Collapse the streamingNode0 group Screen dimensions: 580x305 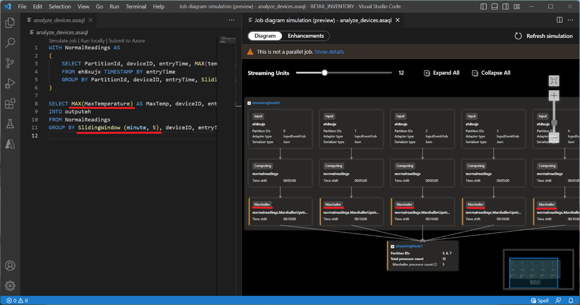249,103
